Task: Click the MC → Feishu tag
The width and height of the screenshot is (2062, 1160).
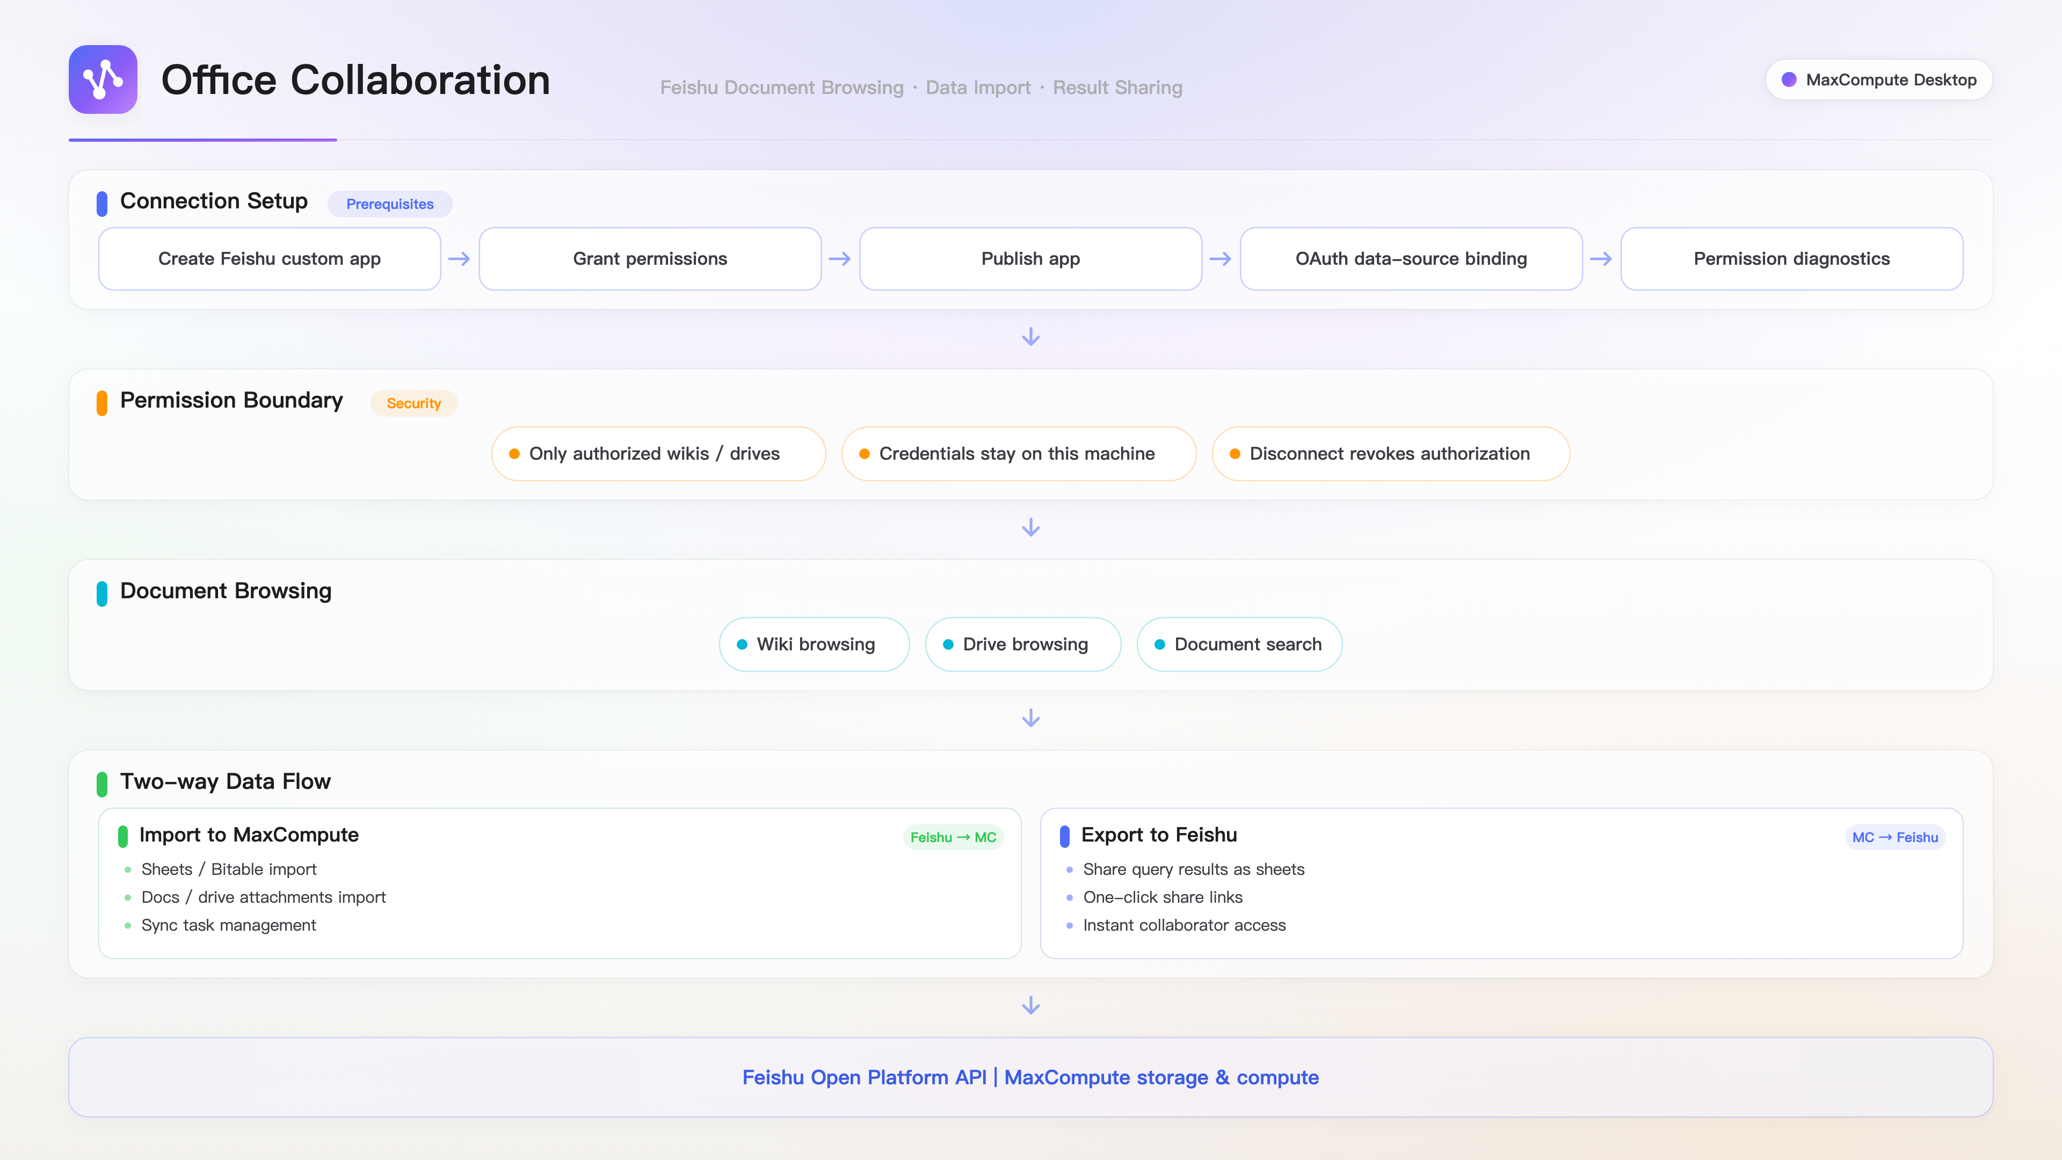Action: click(x=1894, y=837)
